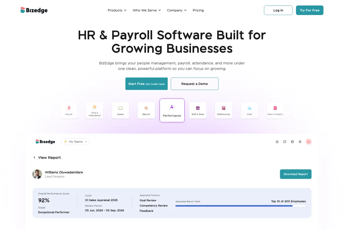This screenshot has height=229, width=344.
Task: Select the Shift & Rota module card
Action: click(198, 111)
